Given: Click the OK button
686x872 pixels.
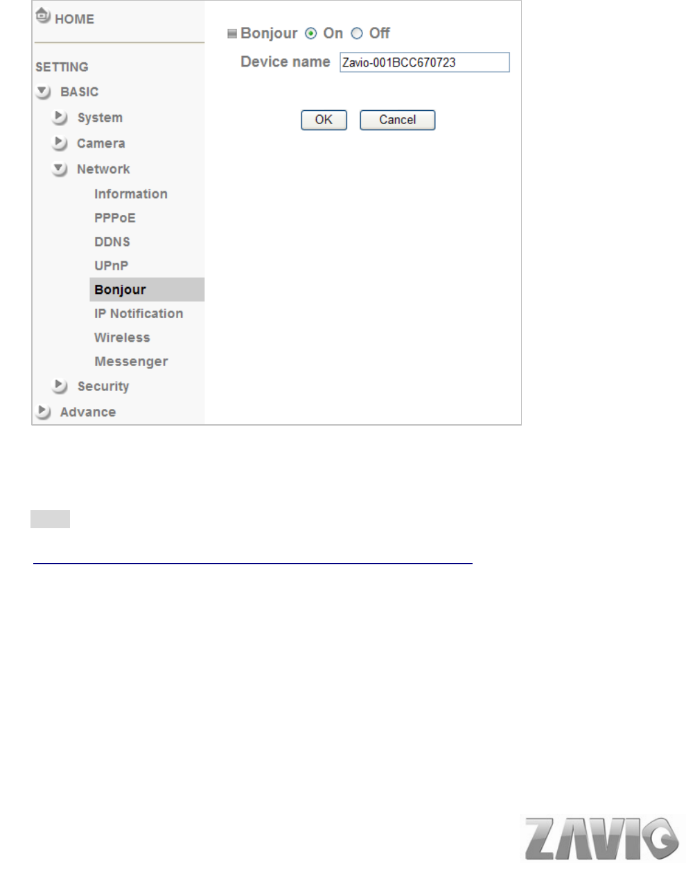Looking at the screenshot, I should (324, 120).
